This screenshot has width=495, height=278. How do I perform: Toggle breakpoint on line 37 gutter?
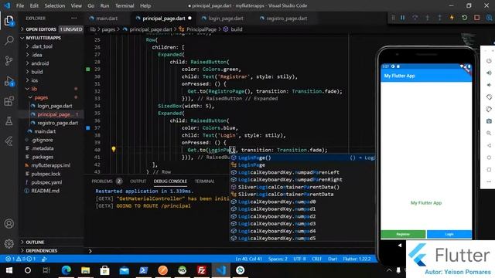[88, 128]
